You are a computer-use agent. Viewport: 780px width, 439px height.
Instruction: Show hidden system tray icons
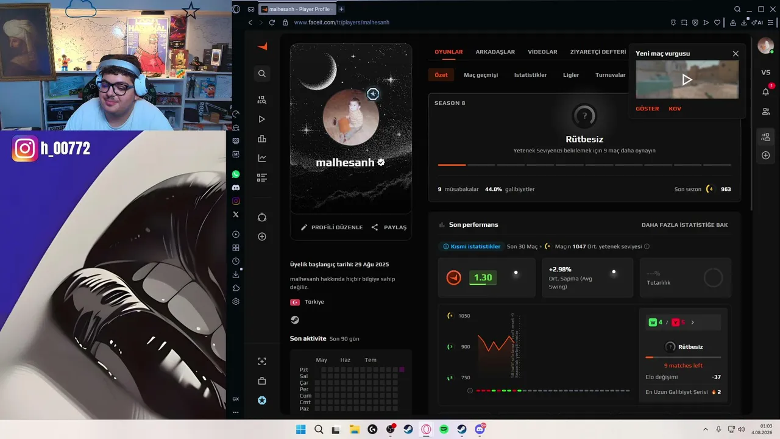[x=706, y=429]
